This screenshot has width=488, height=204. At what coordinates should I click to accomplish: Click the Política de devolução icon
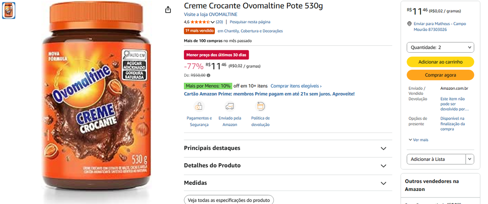(x=260, y=106)
